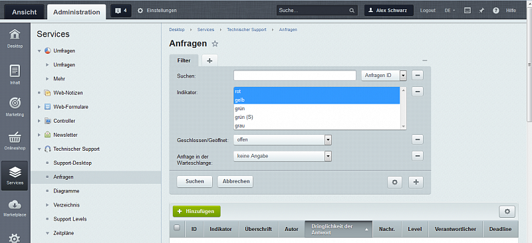Screen dimensions: 532x243
Task: Open Support-Desktop in the tree
Action: click(72, 163)
